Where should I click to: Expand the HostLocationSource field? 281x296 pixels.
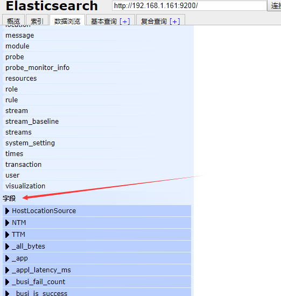(x=97, y=210)
